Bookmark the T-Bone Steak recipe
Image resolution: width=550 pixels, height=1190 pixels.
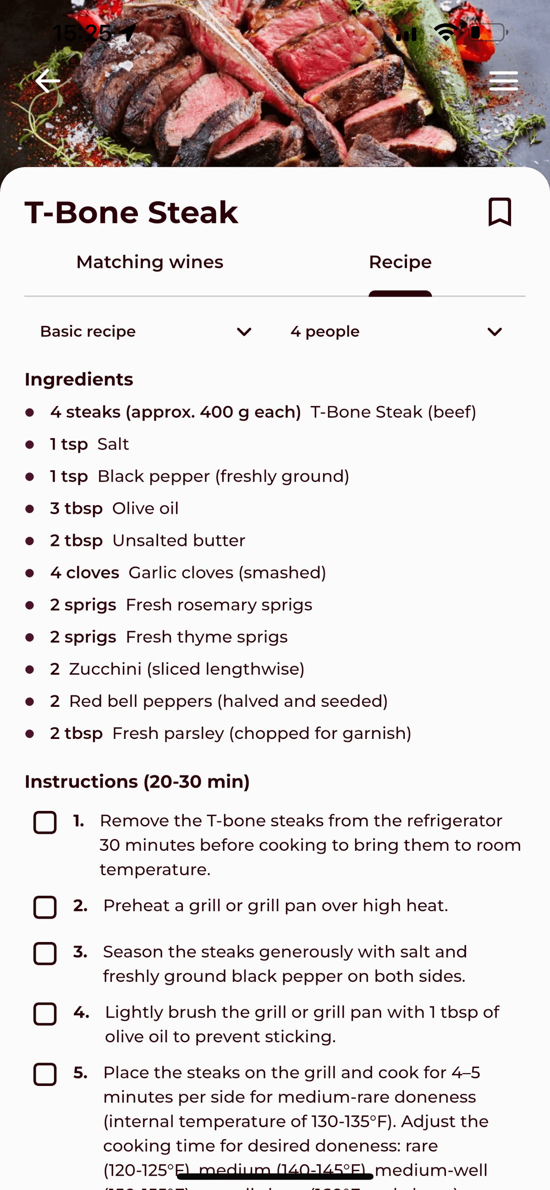pyautogui.click(x=500, y=212)
